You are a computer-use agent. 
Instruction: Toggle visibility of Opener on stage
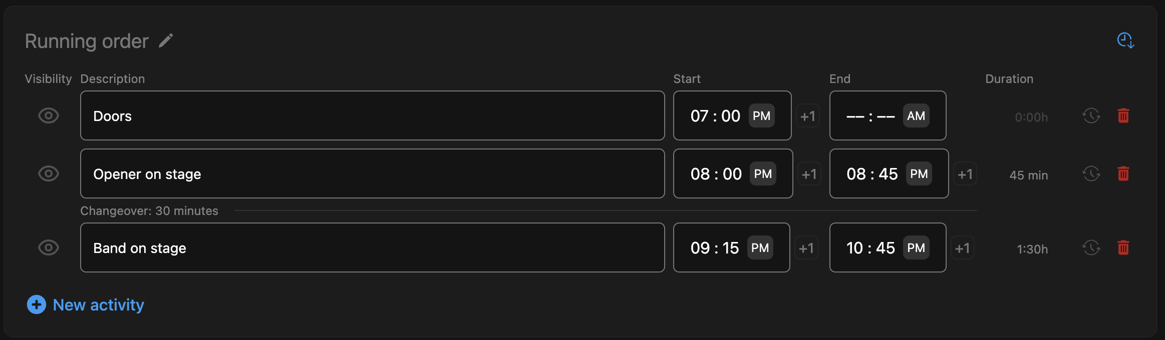tap(49, 174)
